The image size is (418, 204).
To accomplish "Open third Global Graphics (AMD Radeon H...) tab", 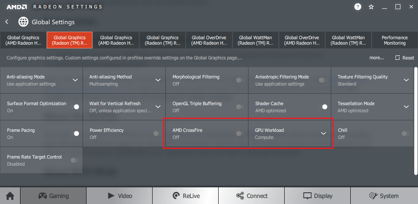I will [x=116, y=40].
